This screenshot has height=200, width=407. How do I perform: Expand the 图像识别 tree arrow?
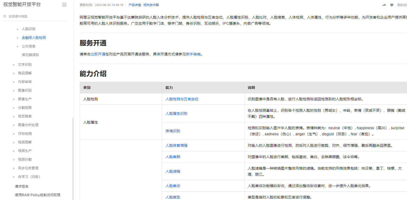tap(14, 91)
